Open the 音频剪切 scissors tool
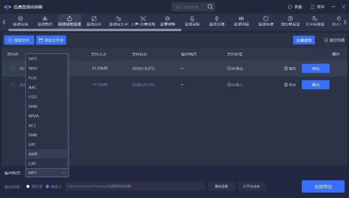The height and width of the screenshot is (198, 349). [45, 21]
